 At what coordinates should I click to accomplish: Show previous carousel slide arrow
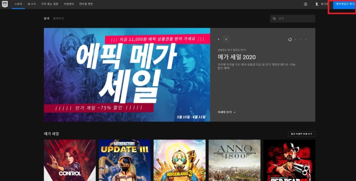tap(218, 39)
